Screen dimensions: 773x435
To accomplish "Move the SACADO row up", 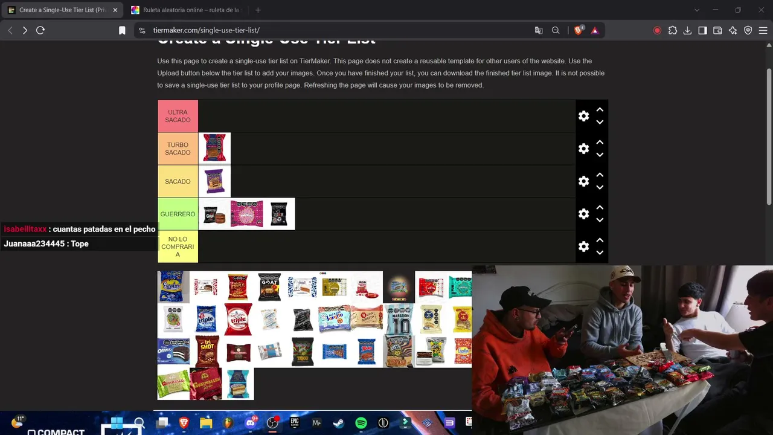I will point(600,175).
